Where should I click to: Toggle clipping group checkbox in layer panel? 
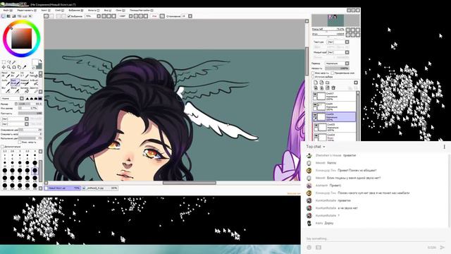click(x=333, y=73)
